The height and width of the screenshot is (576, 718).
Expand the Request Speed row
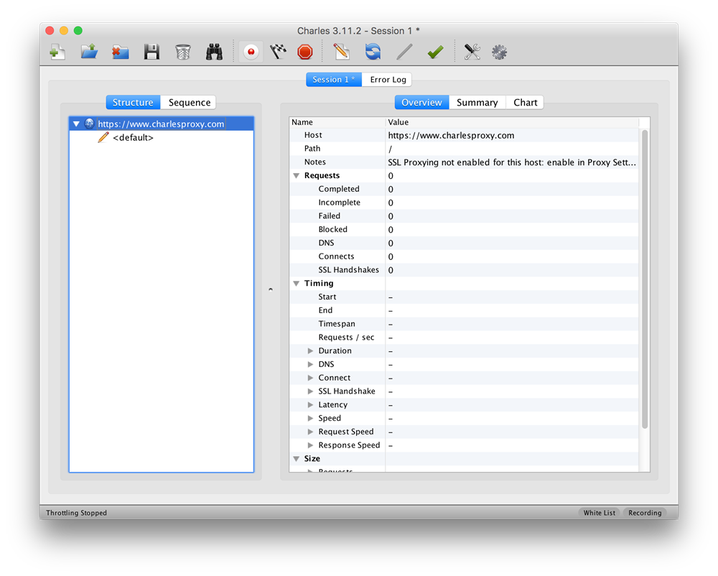coord(310,432)
